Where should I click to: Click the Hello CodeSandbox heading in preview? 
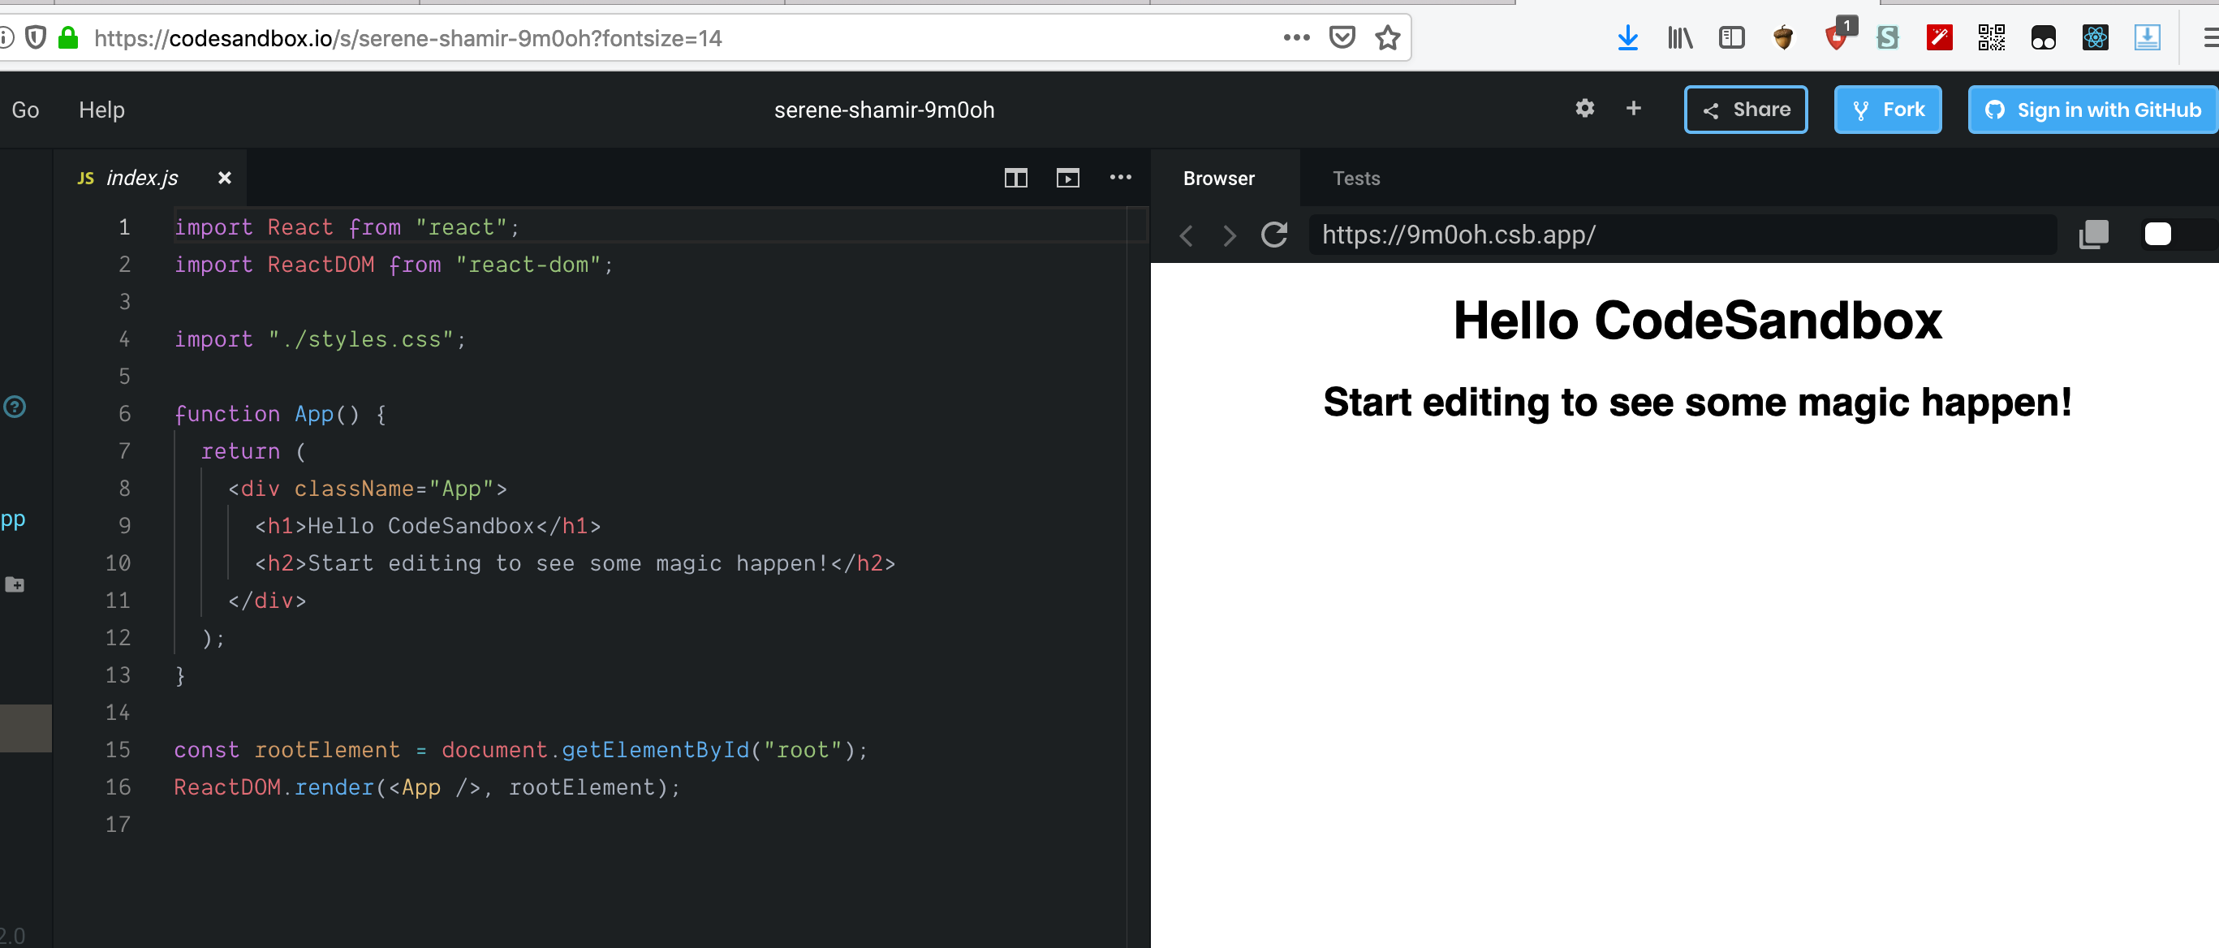1697,321
